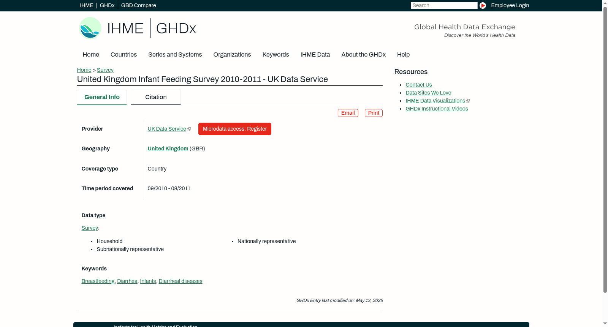The image size is (608, 327).
Task: Open the United Kingdom geography link
Action: click(x=168, y=148)
